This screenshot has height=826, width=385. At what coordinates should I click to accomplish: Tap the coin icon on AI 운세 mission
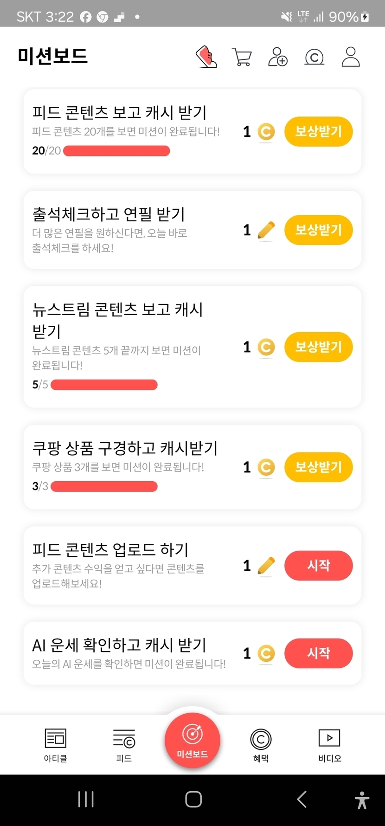(x=266, y=653)
